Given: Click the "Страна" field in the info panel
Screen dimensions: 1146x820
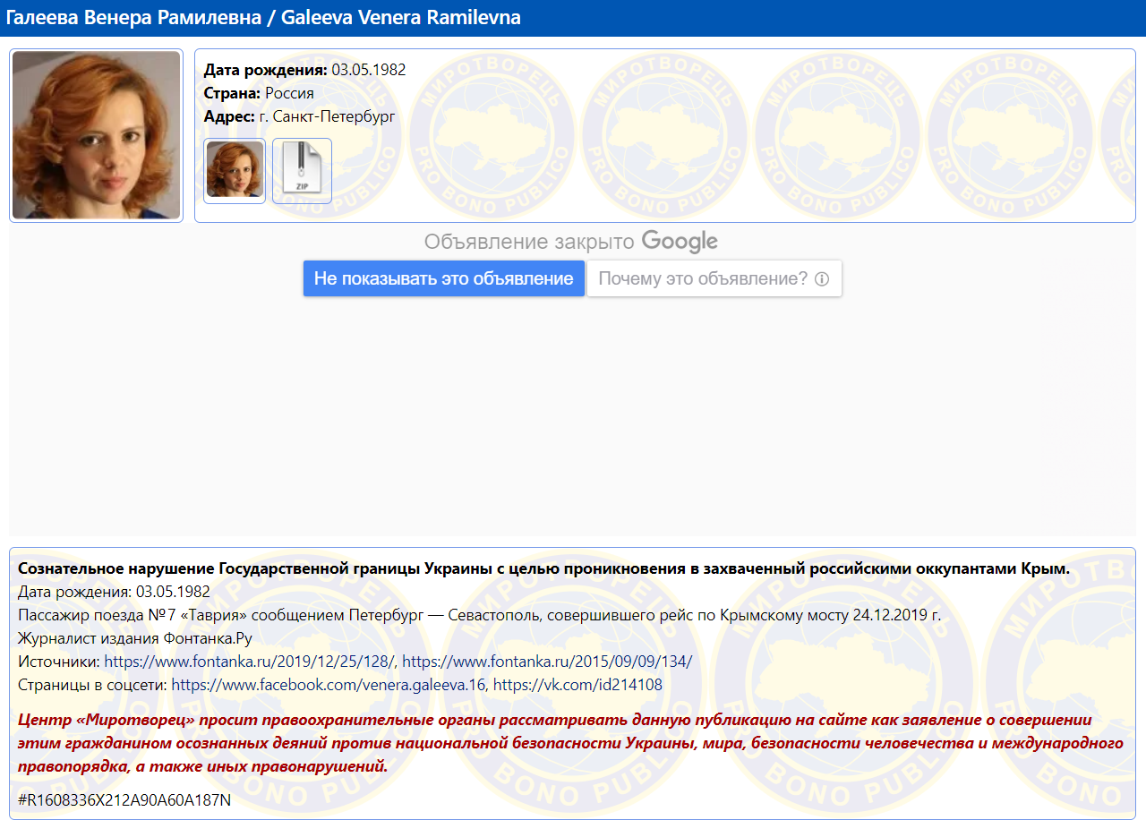Looking at the screenshot, I should click(x=232, y=93).
